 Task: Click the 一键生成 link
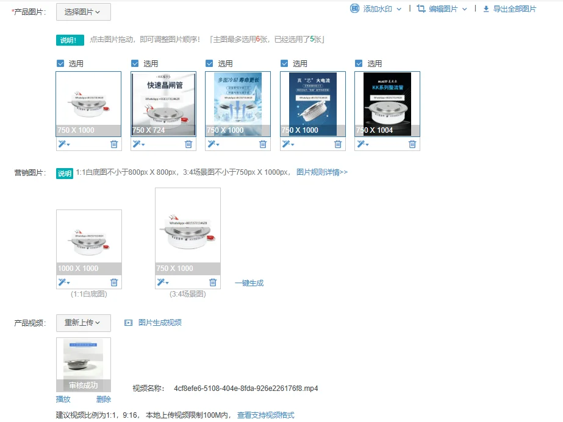(249, 283)
